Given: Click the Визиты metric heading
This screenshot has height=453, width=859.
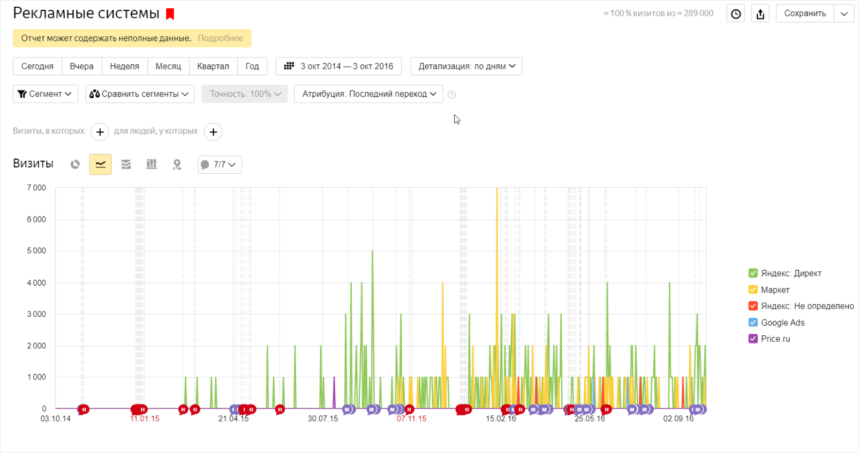Looking at the screenshot, I should pos(33,164).
